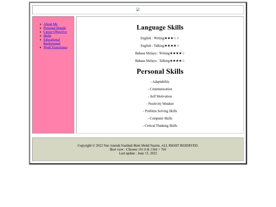Click the broken header banner image
276x207 pixels.
(138, 10)
